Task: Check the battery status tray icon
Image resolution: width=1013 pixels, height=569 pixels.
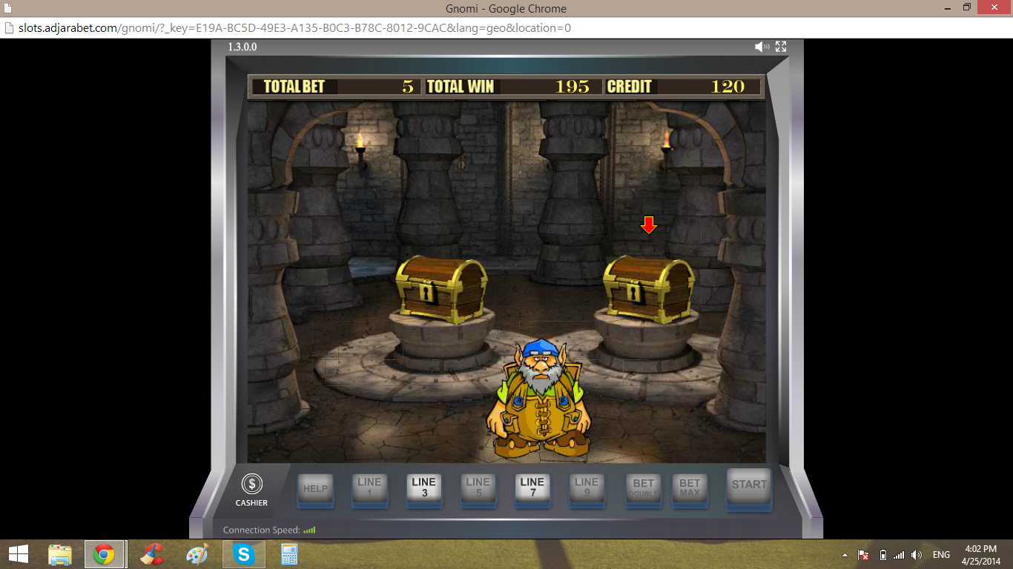Action: (882, 555)
